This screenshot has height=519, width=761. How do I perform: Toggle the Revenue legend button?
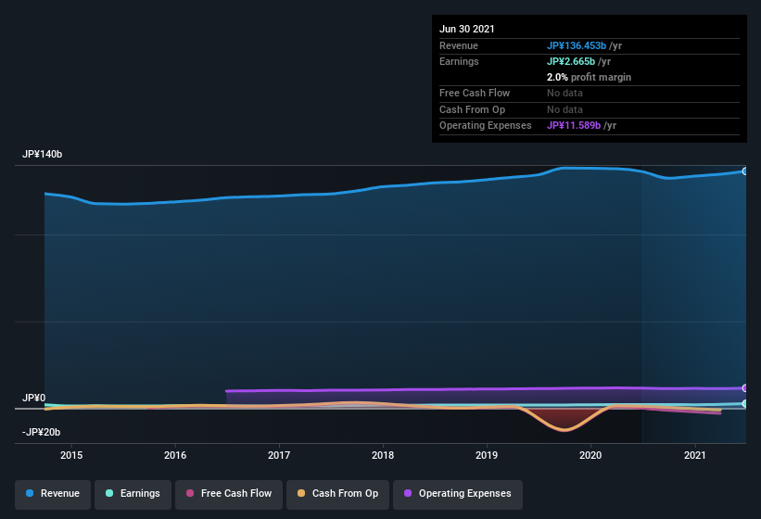pos(53,494)
